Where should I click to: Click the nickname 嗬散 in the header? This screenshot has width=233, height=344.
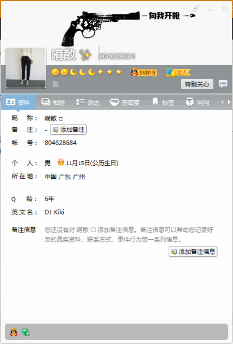tap(64, 54)
